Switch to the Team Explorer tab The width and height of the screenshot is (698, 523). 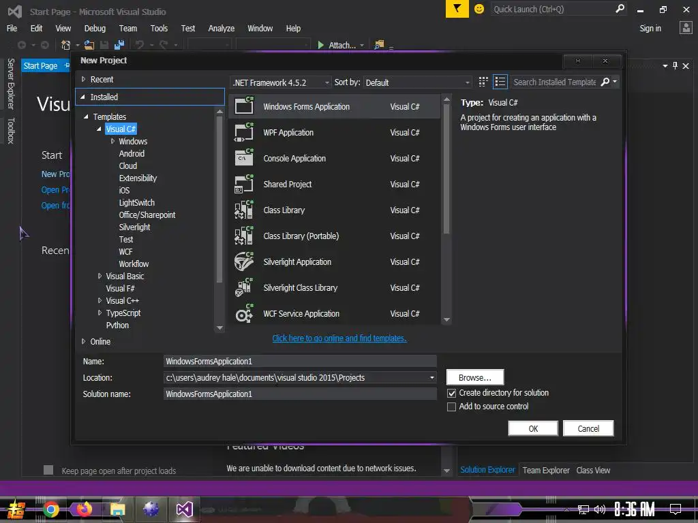(x=546, y=470)
